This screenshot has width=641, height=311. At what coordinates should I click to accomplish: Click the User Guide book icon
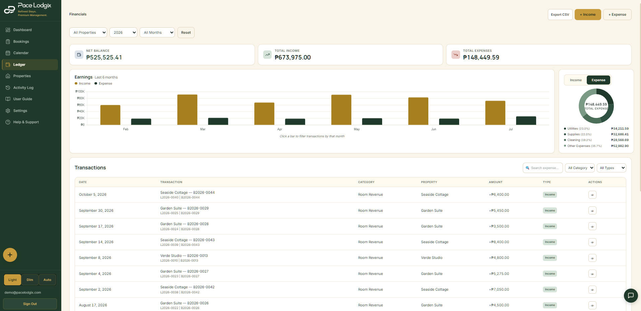8,99
